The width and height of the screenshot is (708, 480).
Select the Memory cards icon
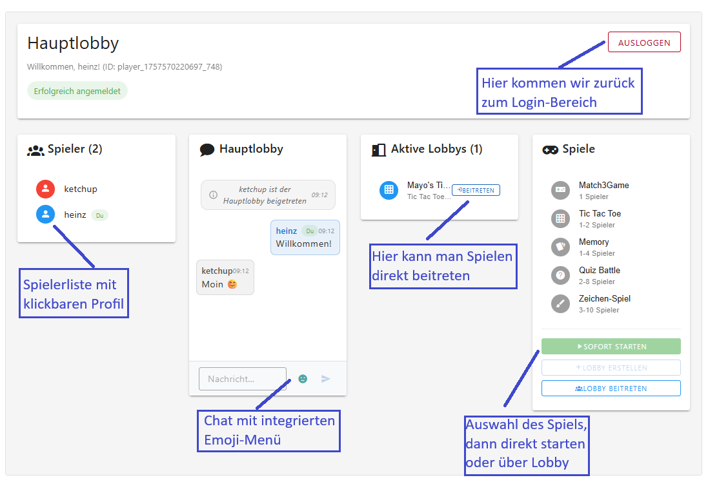[x=560, y=247]
